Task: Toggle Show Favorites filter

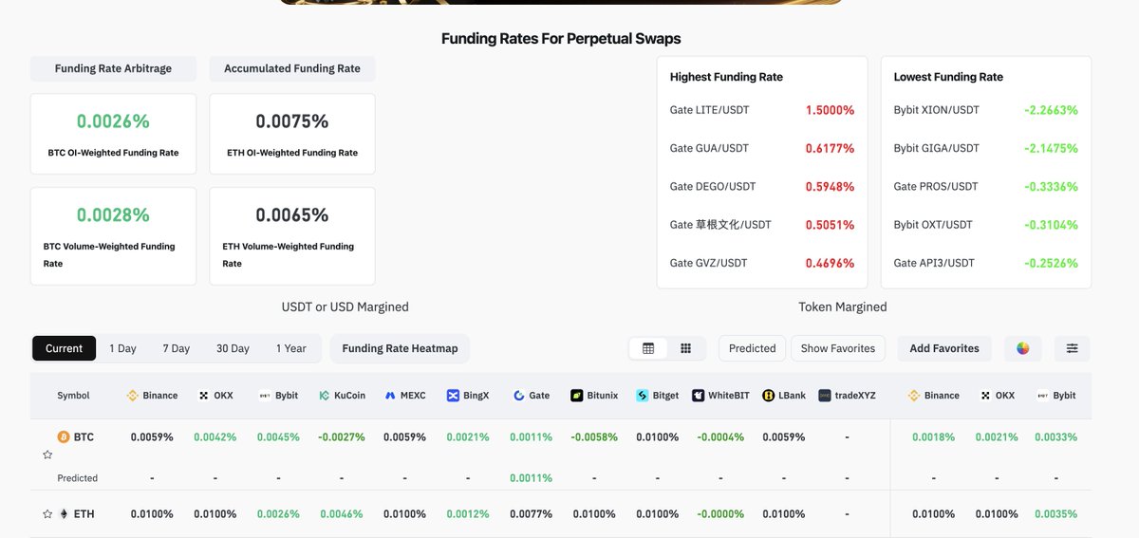Action: 838,348
